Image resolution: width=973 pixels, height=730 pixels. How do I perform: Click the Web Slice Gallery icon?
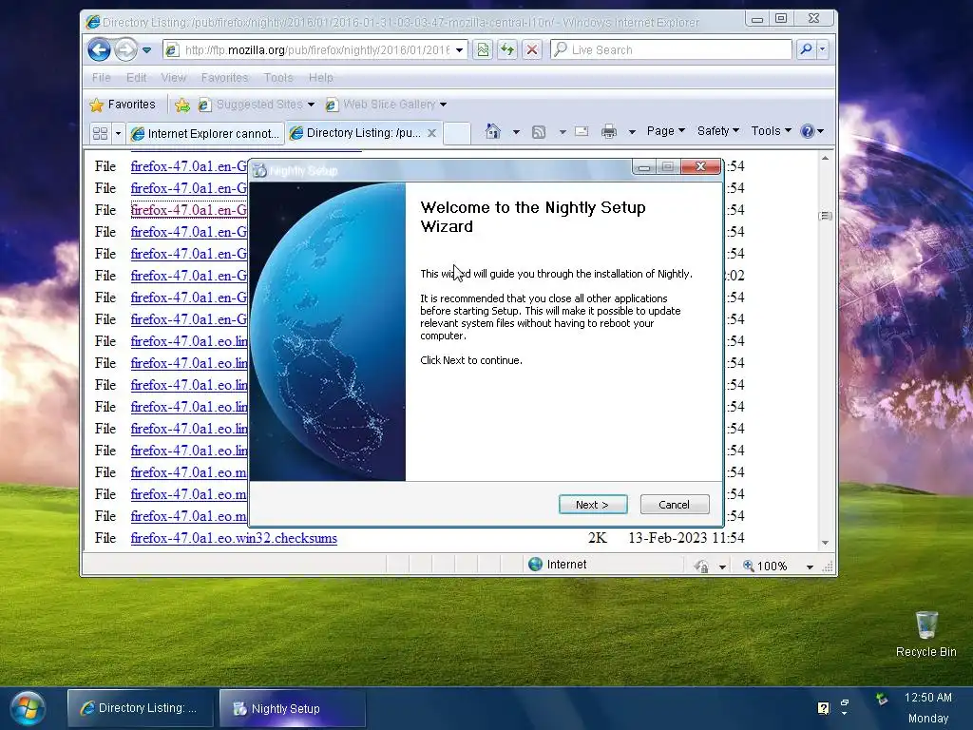tap(332, 105)
